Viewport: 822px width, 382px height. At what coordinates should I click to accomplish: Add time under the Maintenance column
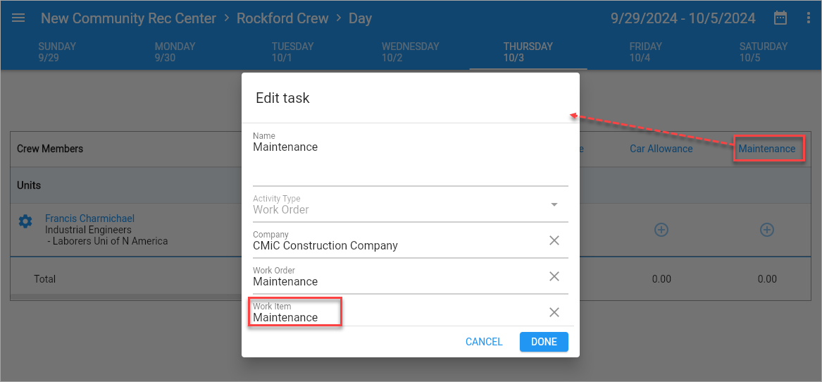point(767,230)
